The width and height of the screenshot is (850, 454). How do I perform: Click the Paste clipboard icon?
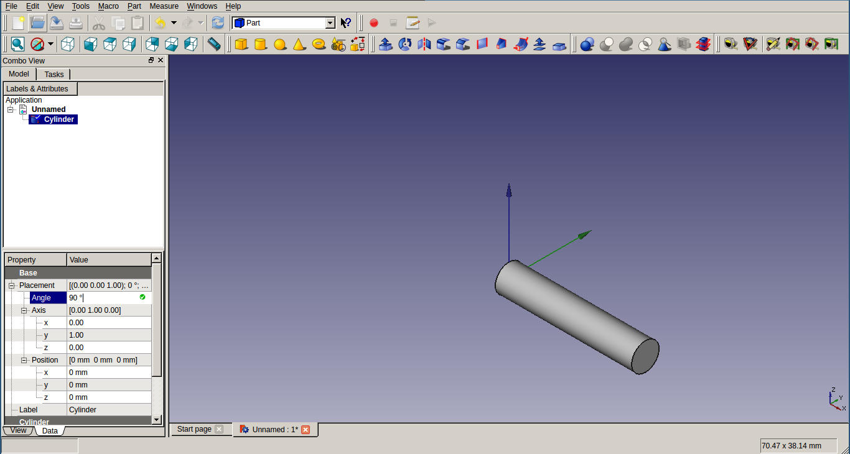[137, 23]
